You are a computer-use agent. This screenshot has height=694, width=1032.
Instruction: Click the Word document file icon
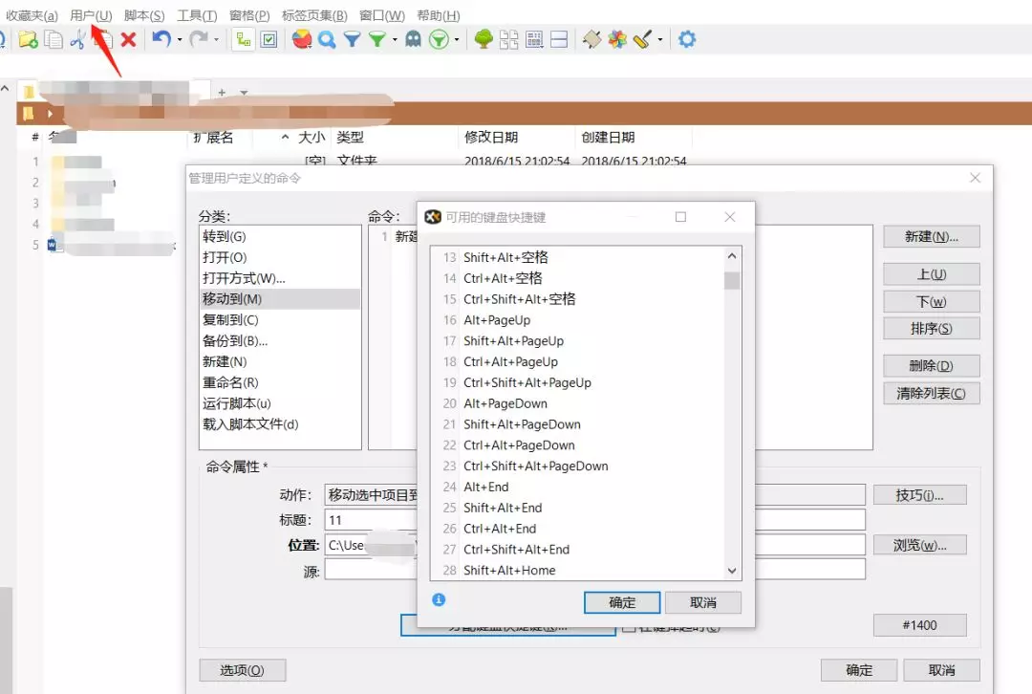coord(54,246)
